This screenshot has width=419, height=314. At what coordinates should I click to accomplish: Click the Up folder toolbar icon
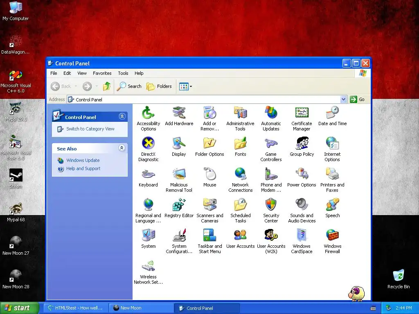tap(107, 86)
